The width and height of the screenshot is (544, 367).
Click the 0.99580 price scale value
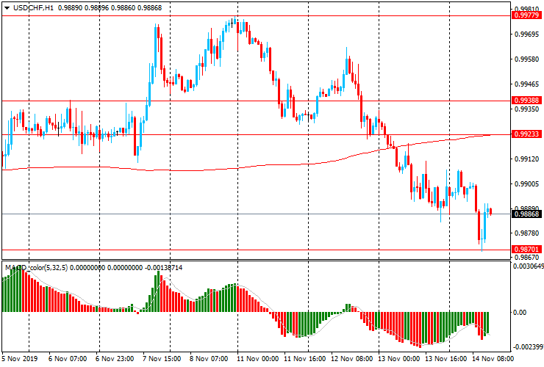527,59
